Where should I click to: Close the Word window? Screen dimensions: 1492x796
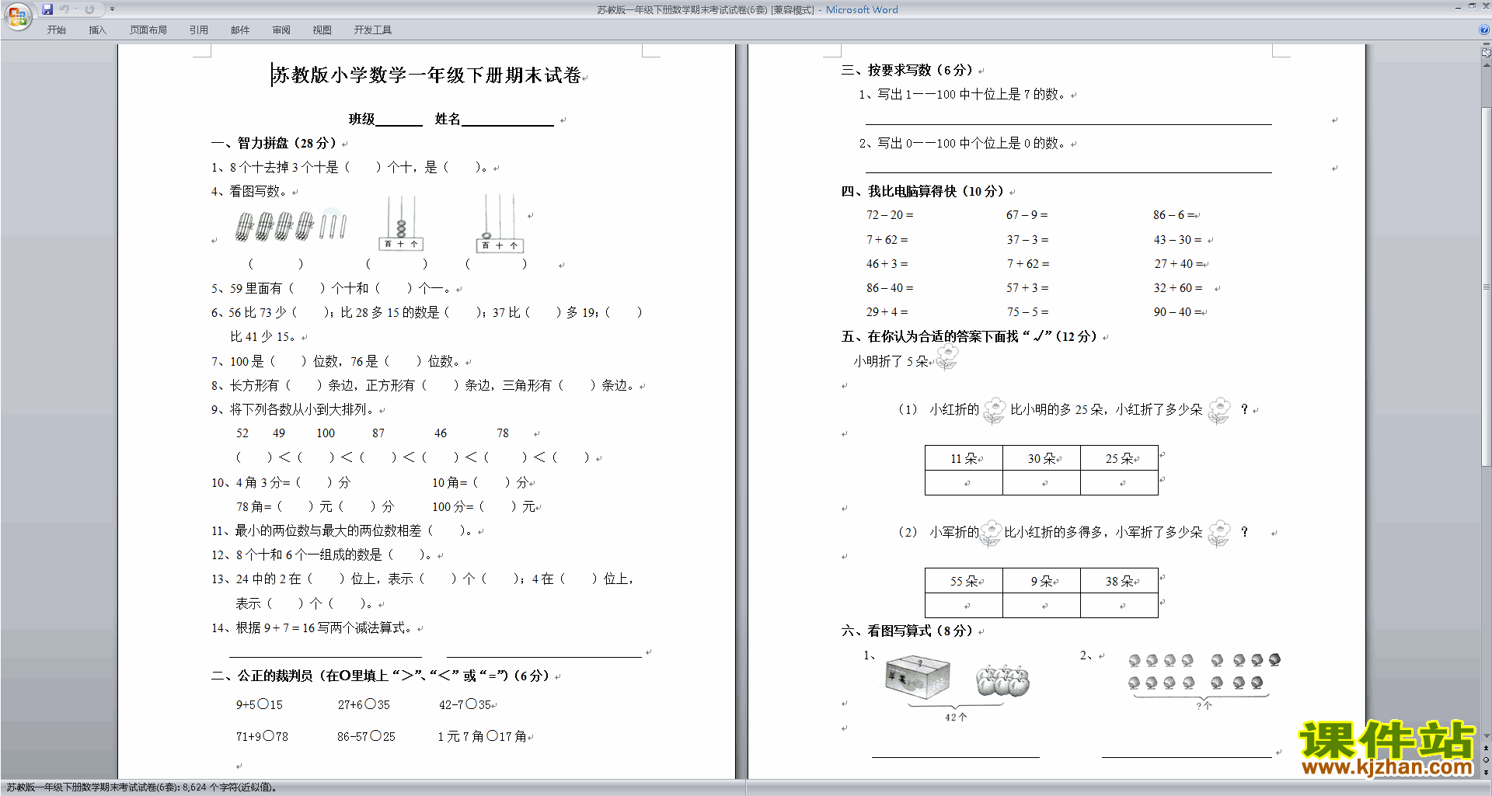(x=1486, y=6)
